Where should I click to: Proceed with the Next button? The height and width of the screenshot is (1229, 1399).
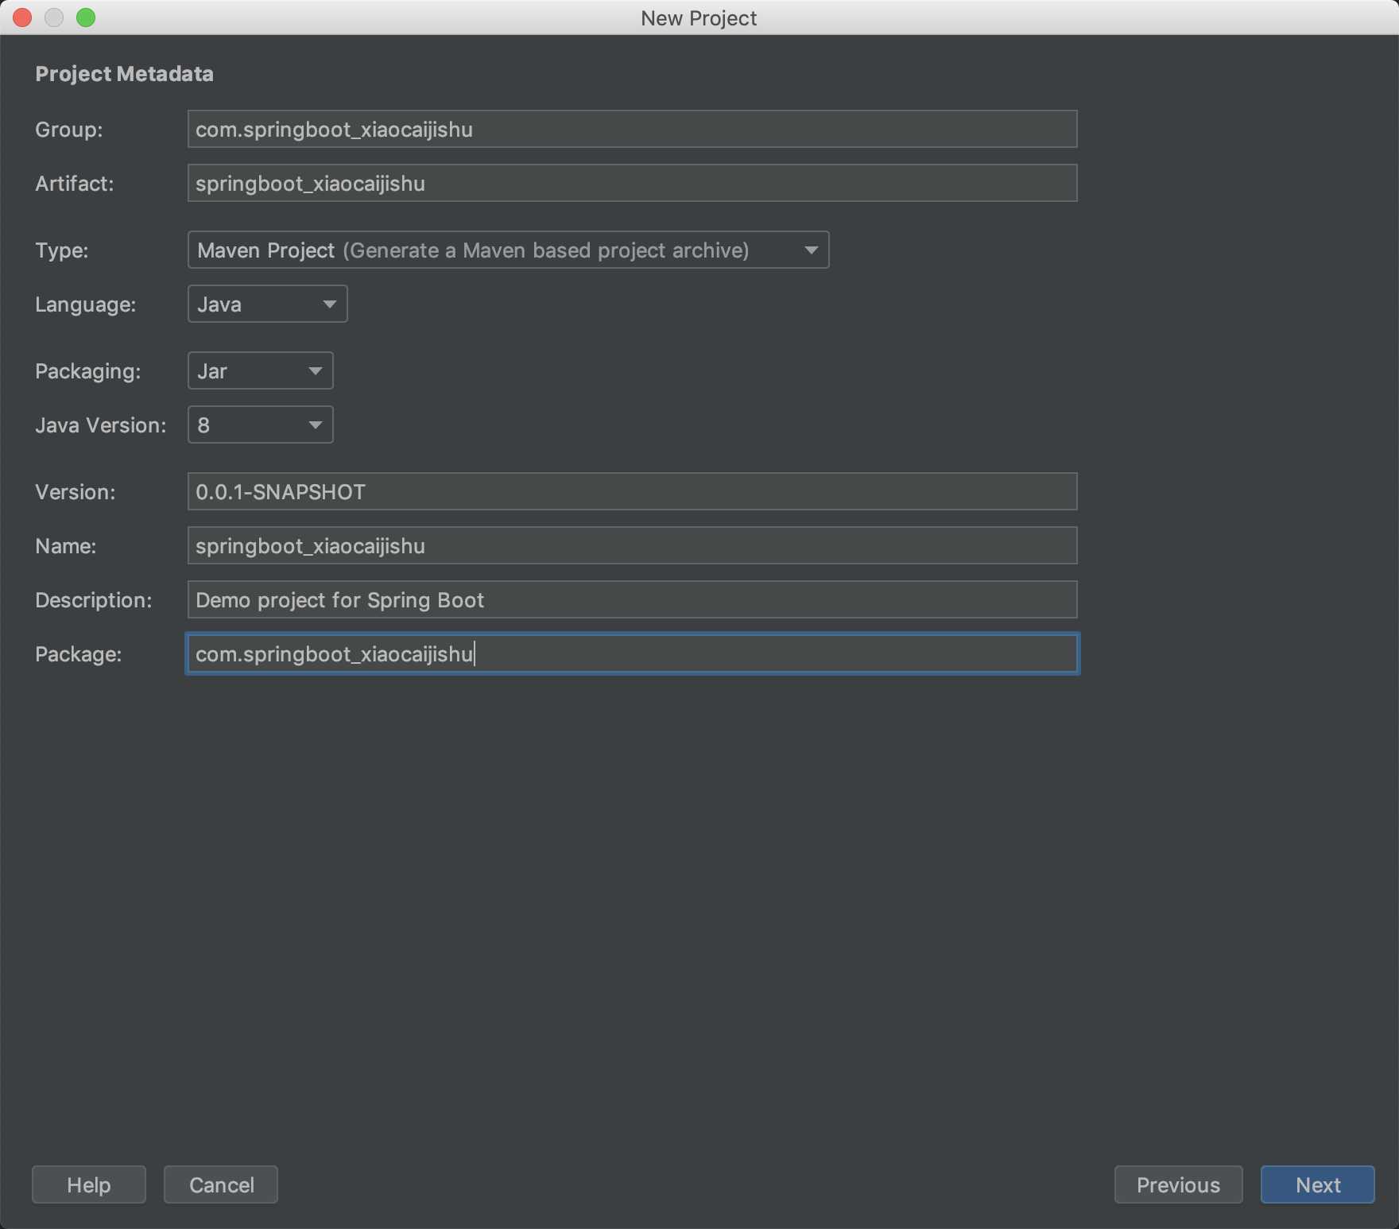click(x=1318, y=1184)
